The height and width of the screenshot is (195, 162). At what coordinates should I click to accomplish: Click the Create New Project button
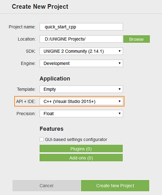(115, 186)
